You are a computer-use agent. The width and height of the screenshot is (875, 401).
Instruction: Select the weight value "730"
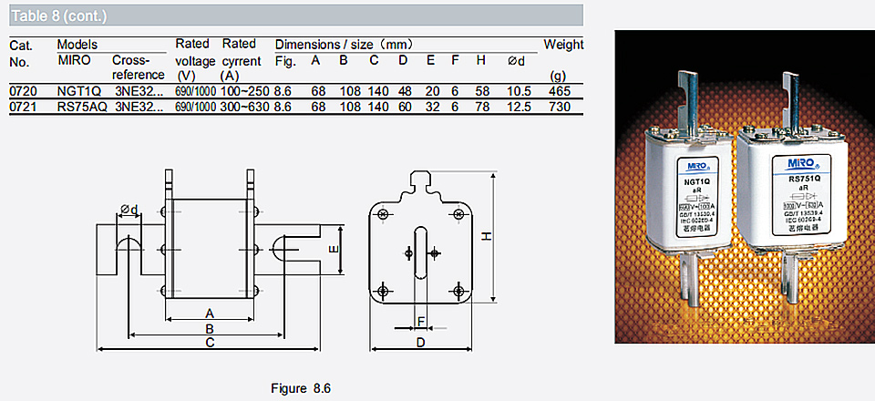point(559,107)
